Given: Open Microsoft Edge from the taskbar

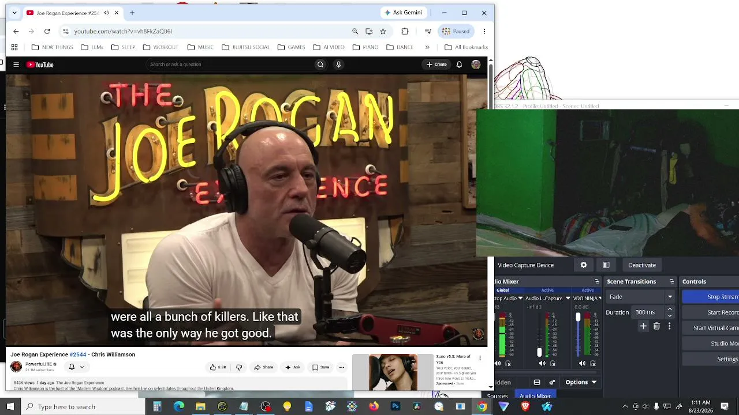Looking at the screenshot, I should [179, 407].
